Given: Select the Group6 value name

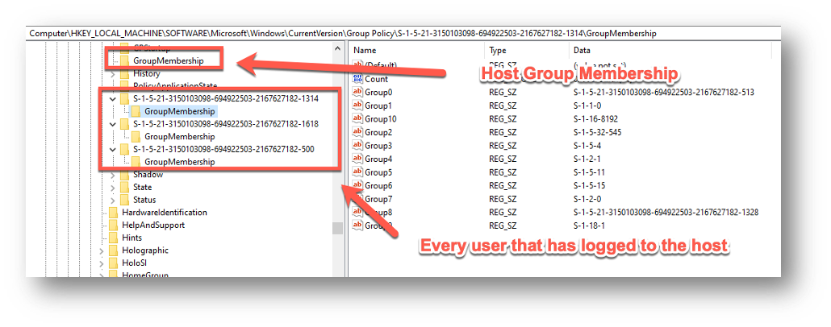Looking at the screenshot, I should click(378, 186).
